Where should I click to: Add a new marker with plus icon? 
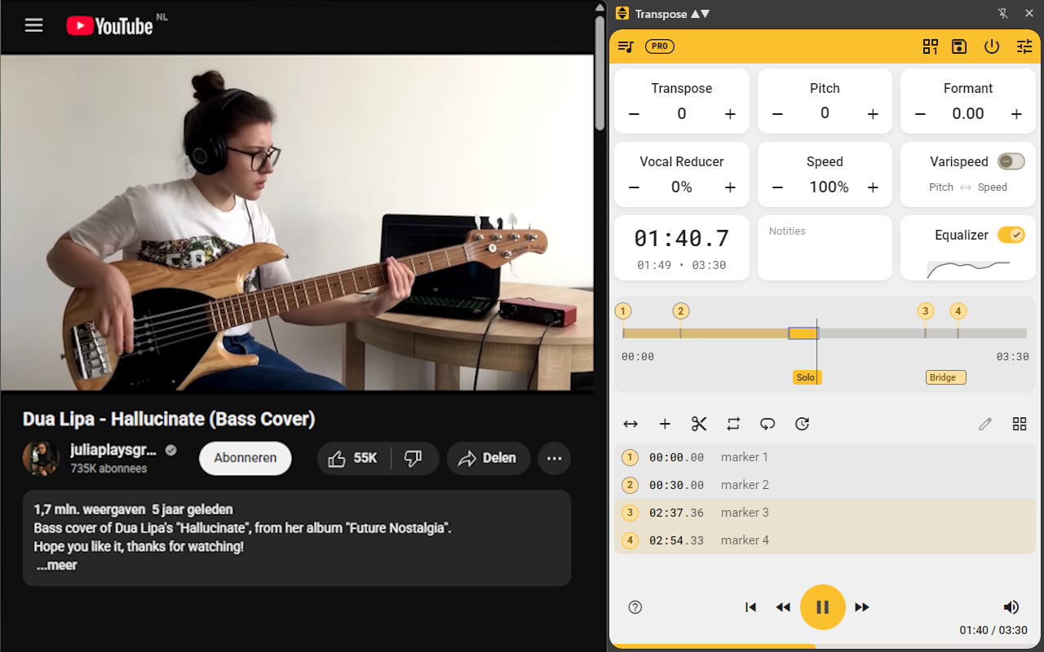click(665, 424)
